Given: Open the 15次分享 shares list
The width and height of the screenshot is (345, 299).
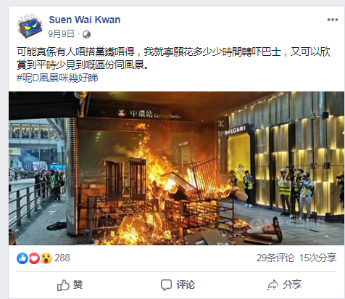Looking at the screenshot, I should coord(317,258).
